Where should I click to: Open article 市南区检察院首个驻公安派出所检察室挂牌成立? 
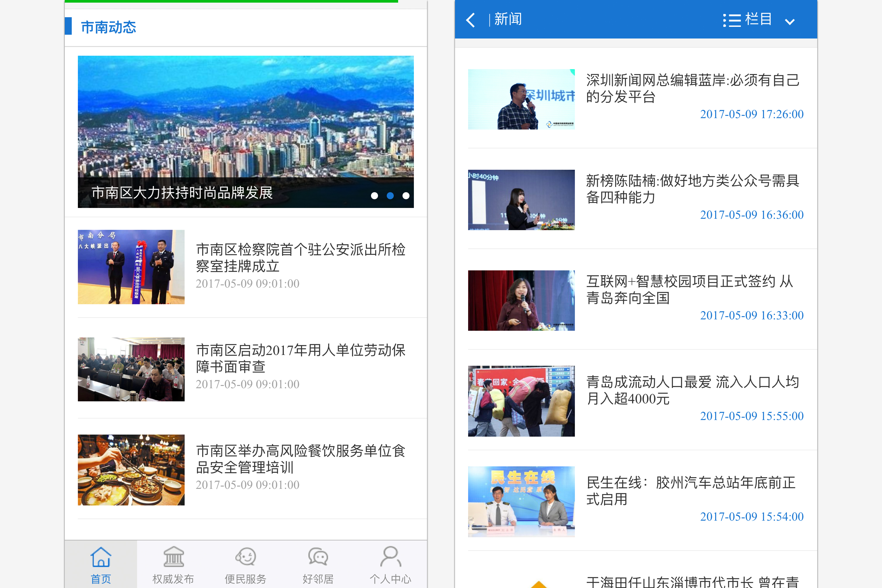300,258
